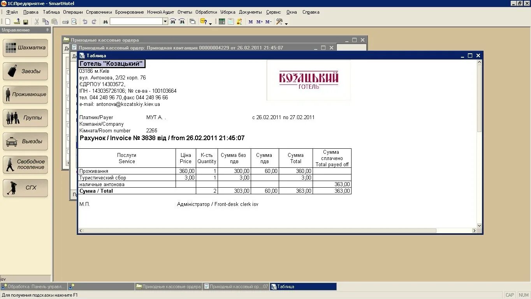Open the Файл menu

[x=12, y=12]
